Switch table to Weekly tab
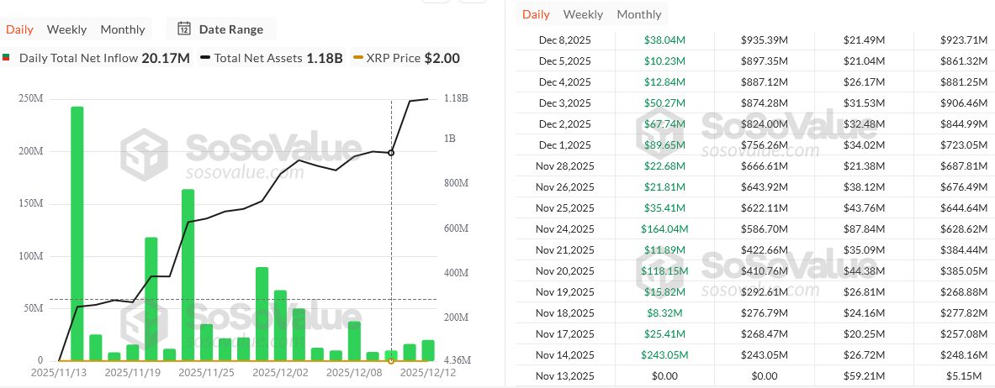The height and width of the screenshot is (388, 995). (x=583, y=14)
